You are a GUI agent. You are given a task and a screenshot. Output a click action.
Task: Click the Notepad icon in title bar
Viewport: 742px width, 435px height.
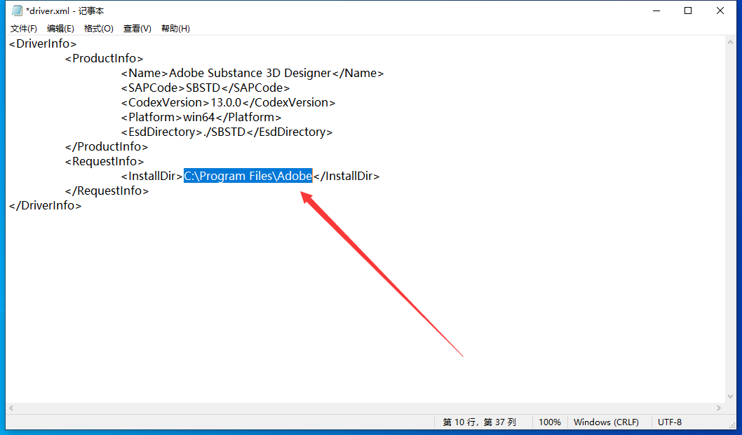(18, 11)
